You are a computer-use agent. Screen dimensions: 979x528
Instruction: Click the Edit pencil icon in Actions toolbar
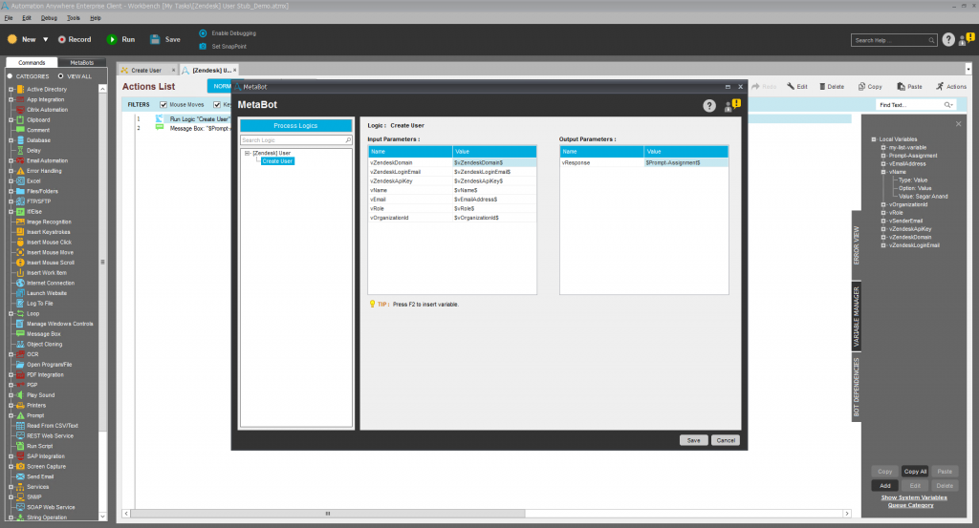(791, 86)
